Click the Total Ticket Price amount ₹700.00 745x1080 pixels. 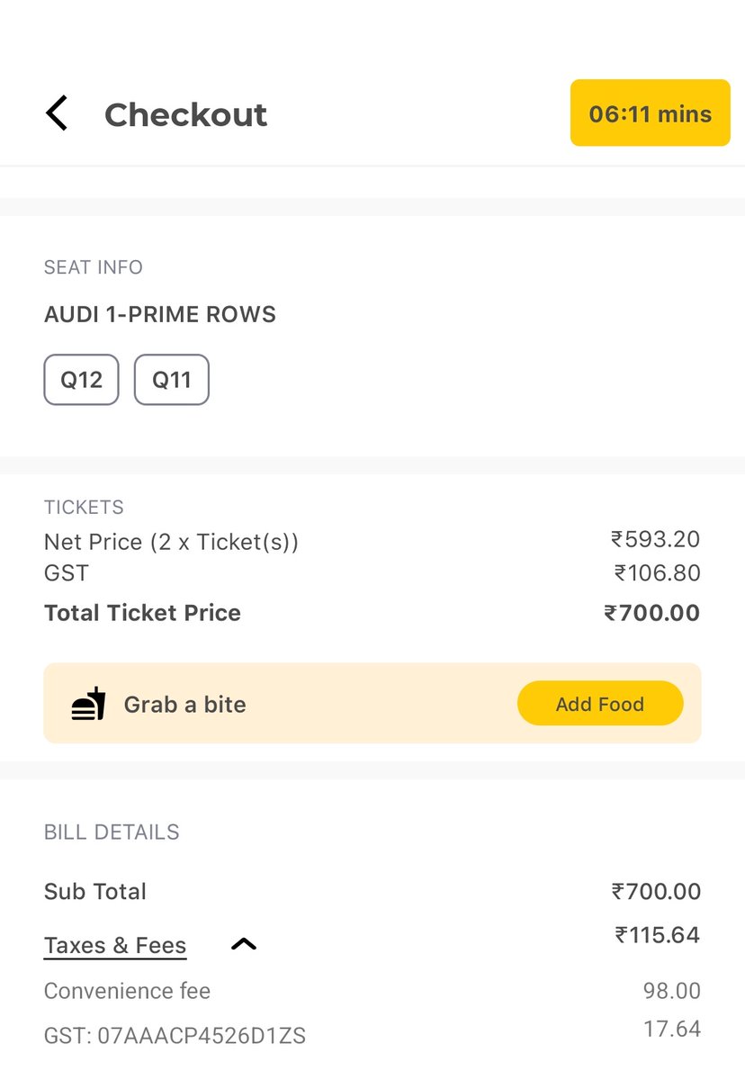651,613
